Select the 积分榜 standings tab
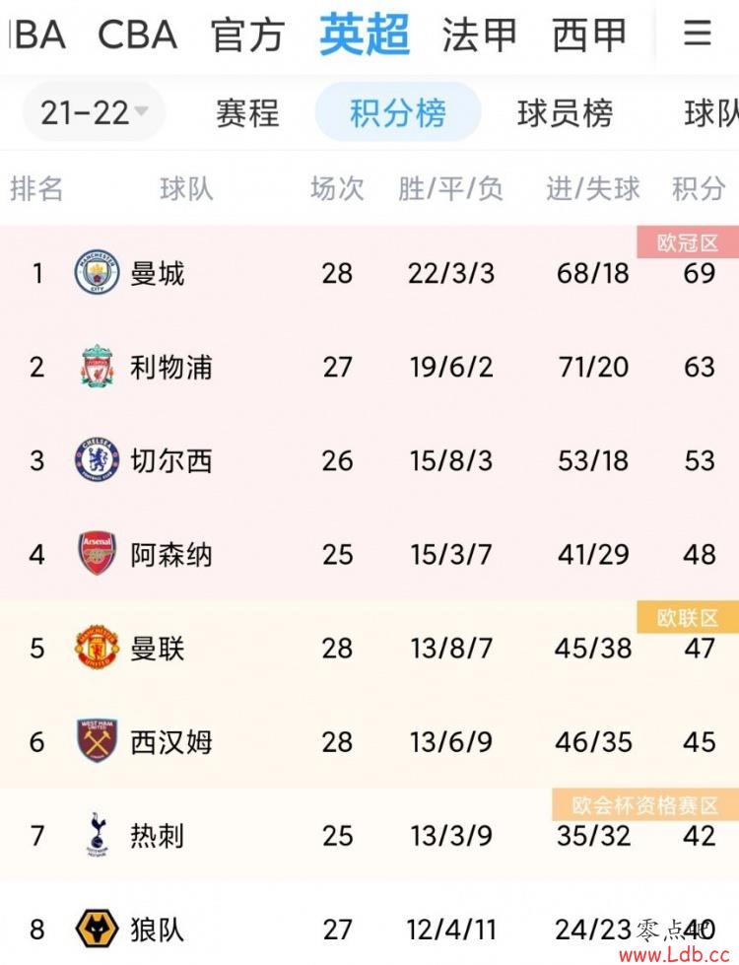 coord(398,112)
